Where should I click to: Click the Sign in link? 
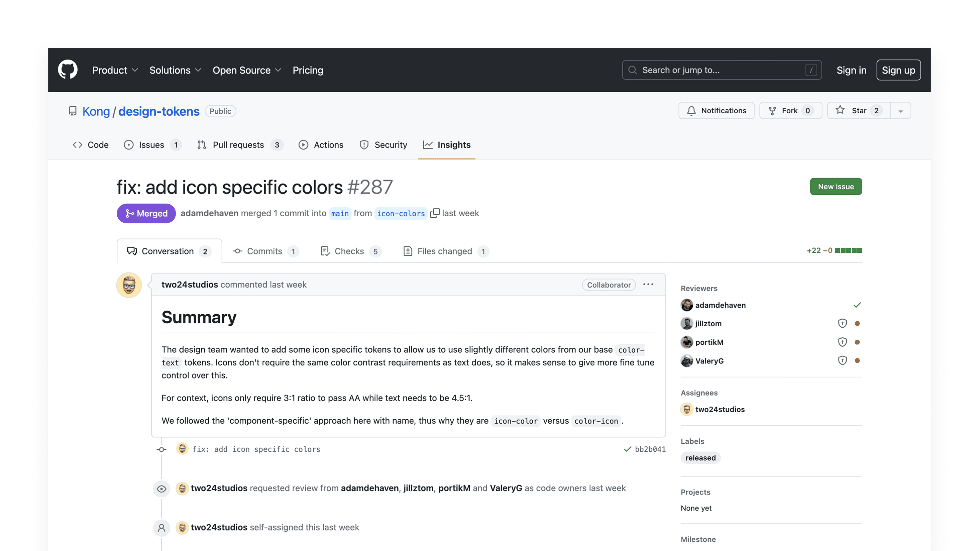(x=851, y=70)
